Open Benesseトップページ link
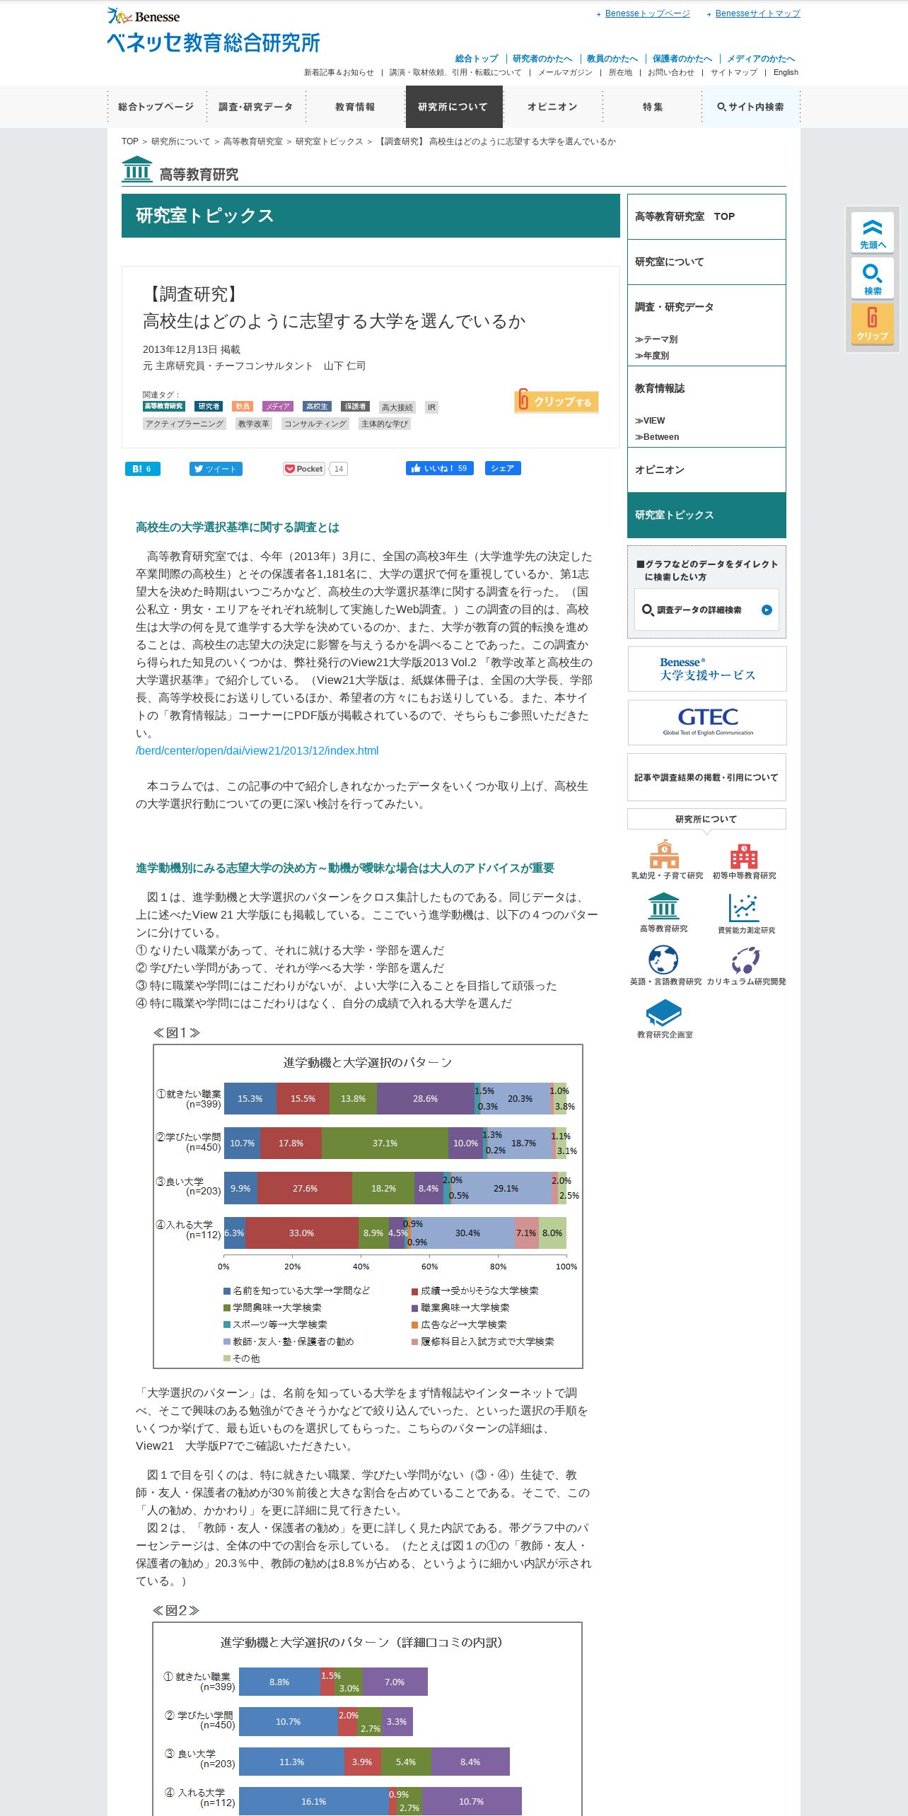Image resolution: width=908 pixels, height=1816 pixels. point(647,13)
